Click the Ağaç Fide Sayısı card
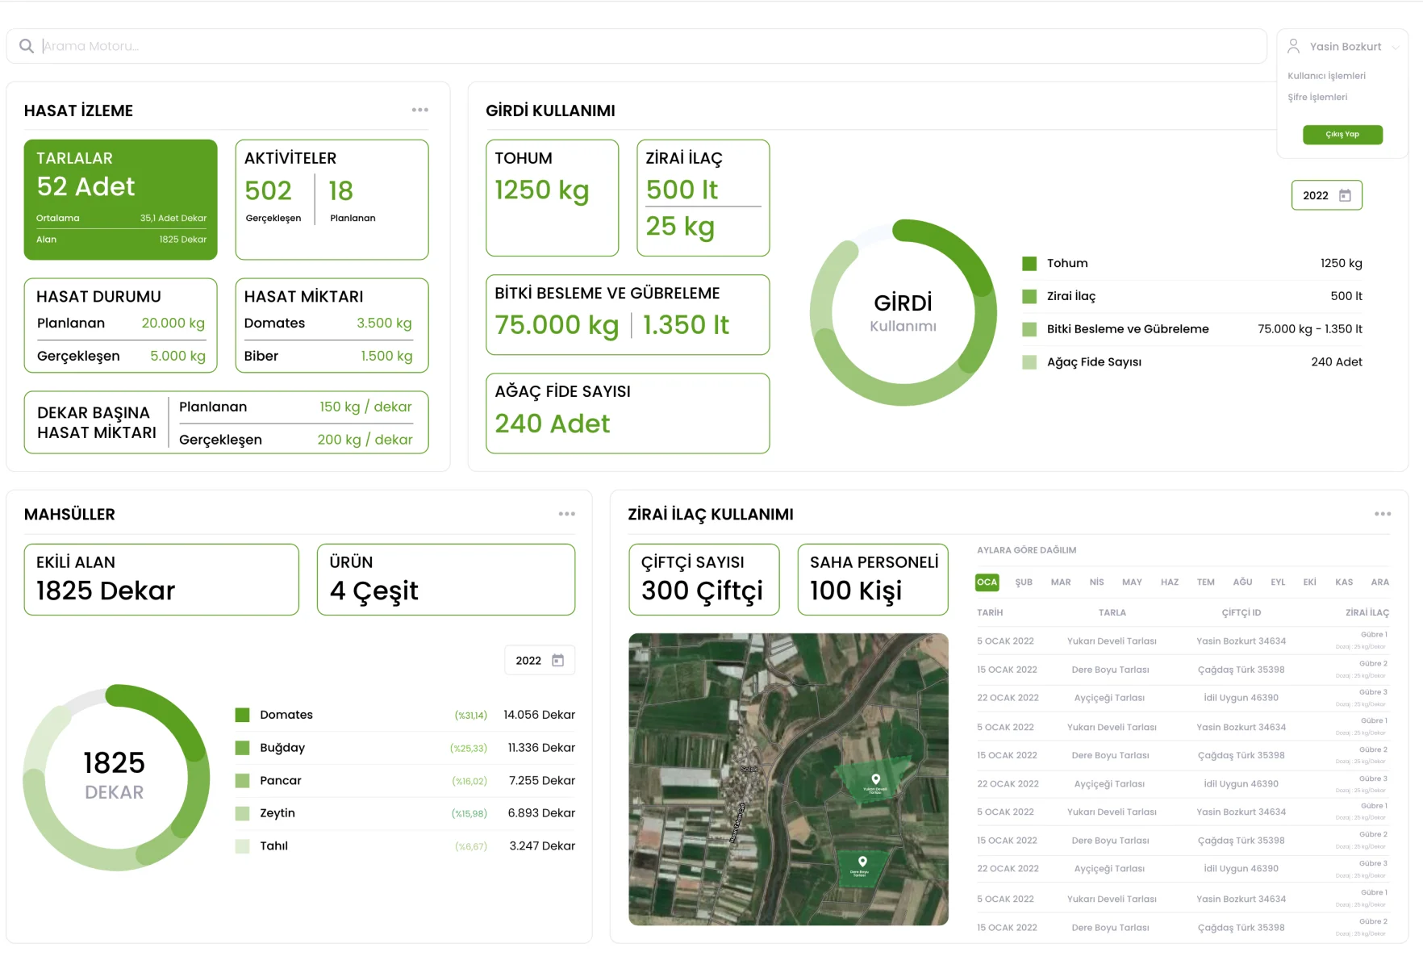1423x956 pixels. click(x=628, y=413)
